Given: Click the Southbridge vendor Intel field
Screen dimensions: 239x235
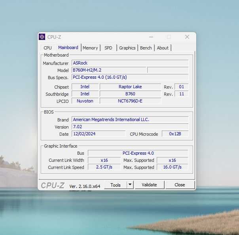Looking at the screenshot, I should coord(85,94).
